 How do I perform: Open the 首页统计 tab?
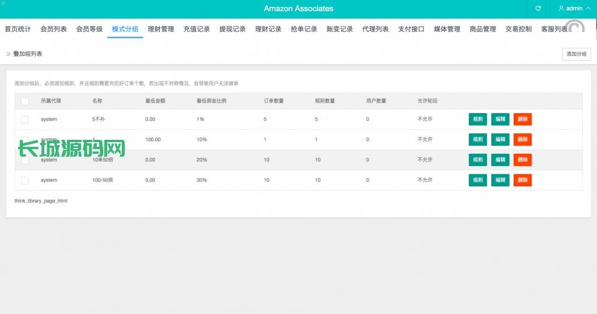pos(18,29)
